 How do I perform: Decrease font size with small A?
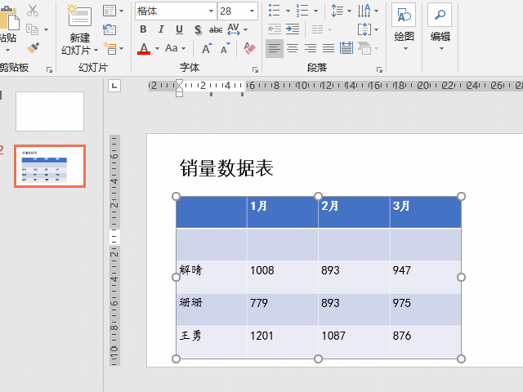226,48
